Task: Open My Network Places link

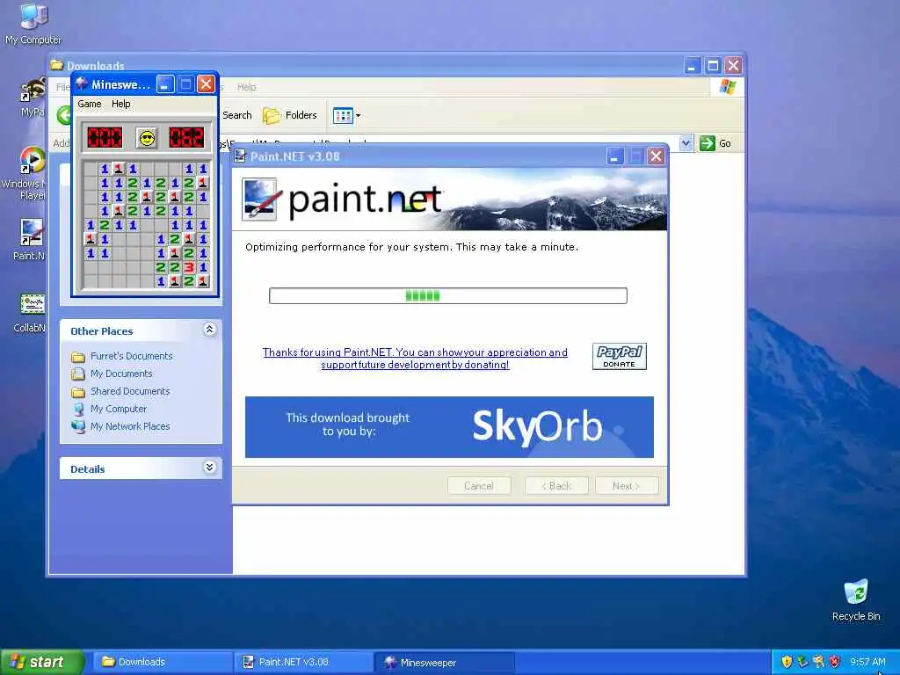Action: click(130, 426)
